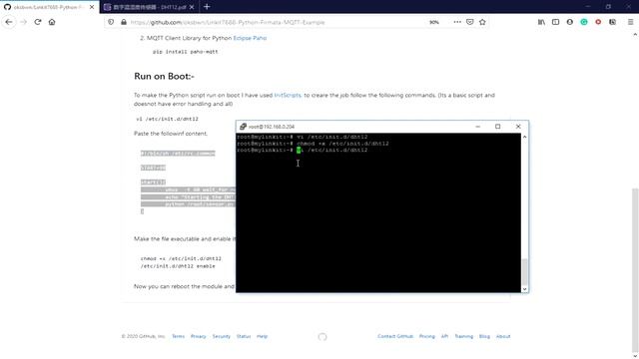
Task: Close the DHT12.pdf tab
Action: tap(192, 7)
